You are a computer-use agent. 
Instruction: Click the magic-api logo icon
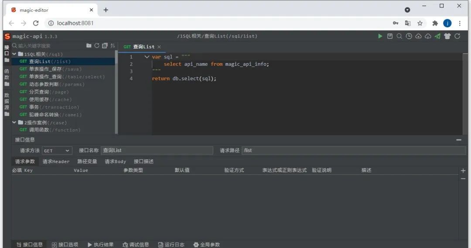point(7,36)
